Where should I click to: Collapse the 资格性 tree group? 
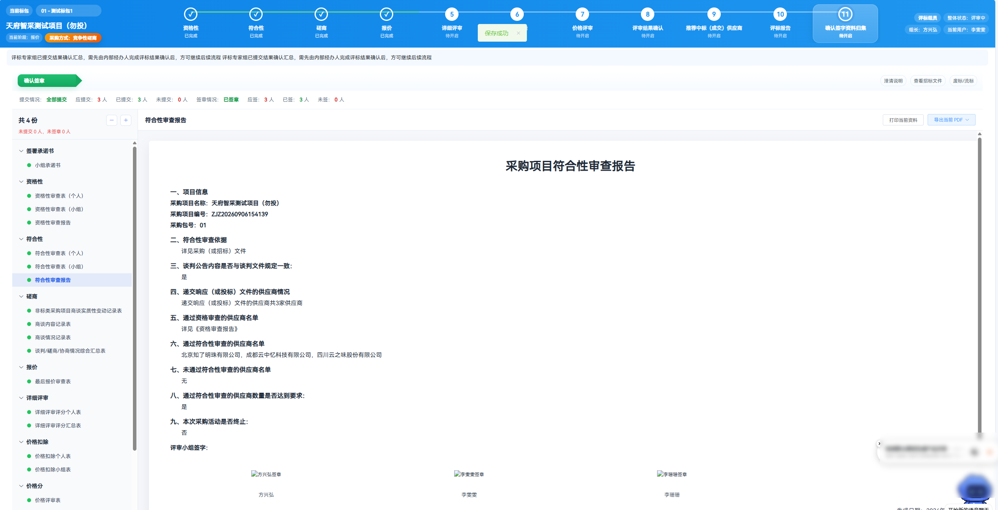coord(21,182)
